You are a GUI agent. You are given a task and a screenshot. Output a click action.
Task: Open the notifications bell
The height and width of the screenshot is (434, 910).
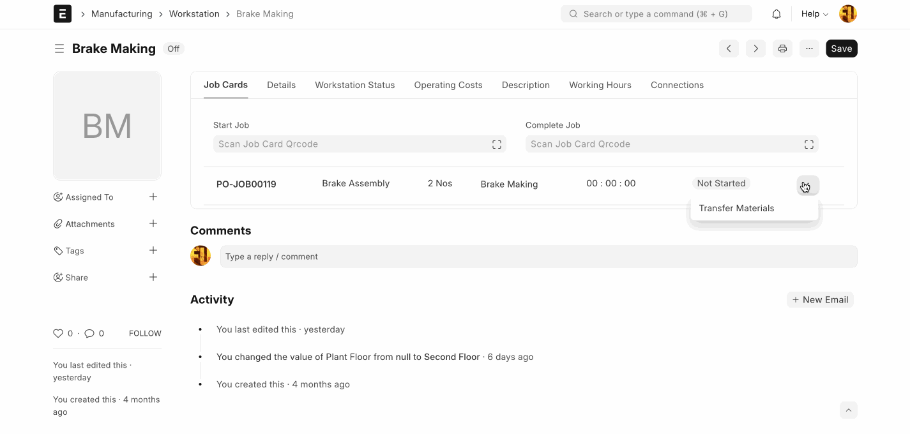(777, 14)
